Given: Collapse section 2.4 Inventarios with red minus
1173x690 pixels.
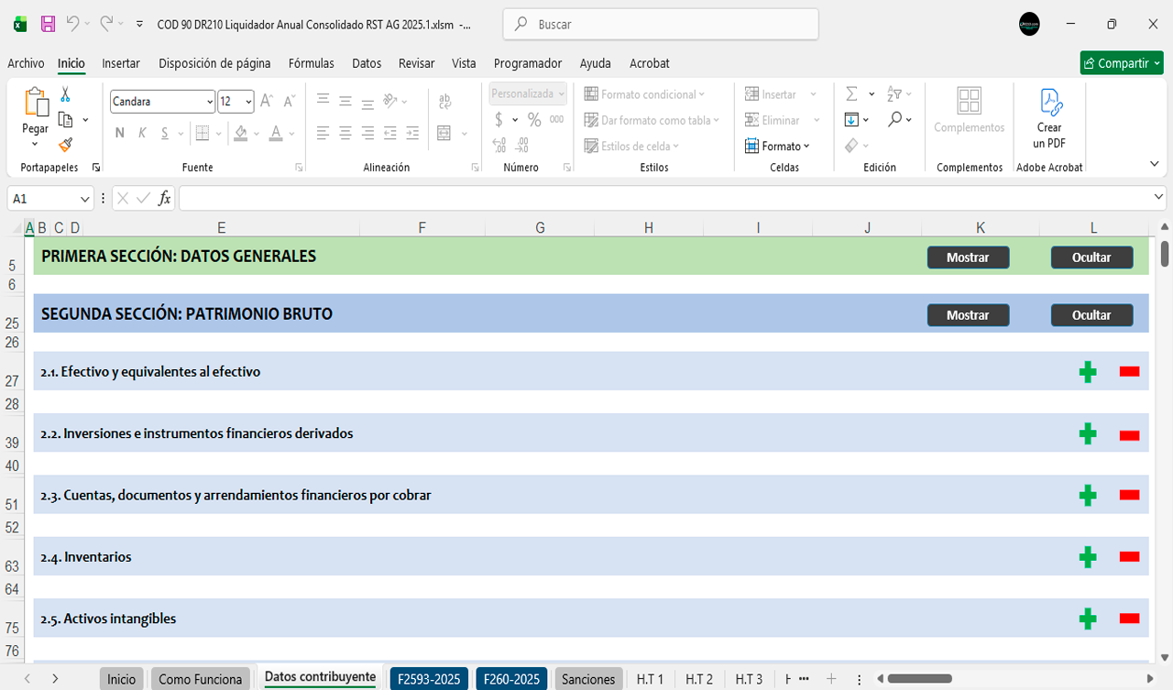Looking at the screenshot, I should tap(1129, 556).
